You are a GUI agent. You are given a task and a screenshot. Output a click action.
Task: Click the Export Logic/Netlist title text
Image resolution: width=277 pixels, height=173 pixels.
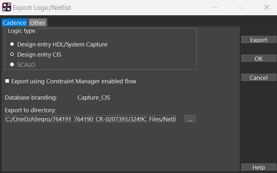(42, 7)
